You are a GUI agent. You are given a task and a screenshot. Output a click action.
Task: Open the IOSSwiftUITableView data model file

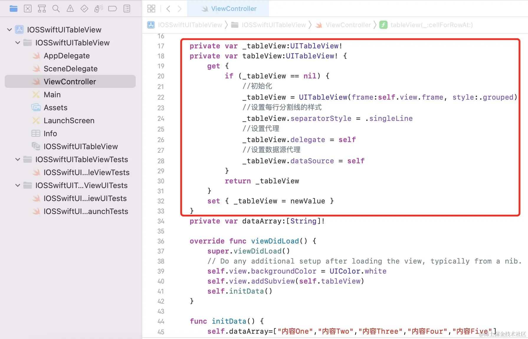[70, 147]
